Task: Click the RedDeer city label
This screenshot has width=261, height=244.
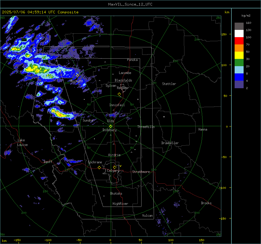Action: point(123,88)
